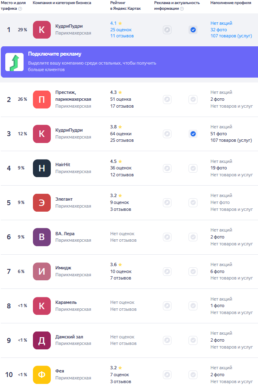258x390 pixels.
Task: Click '51 оценка' in Престиж row
Action: click(121, 99)
